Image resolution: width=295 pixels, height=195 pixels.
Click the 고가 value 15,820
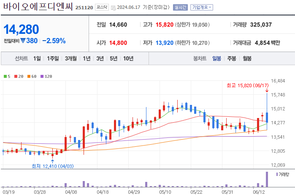(165, 25)
